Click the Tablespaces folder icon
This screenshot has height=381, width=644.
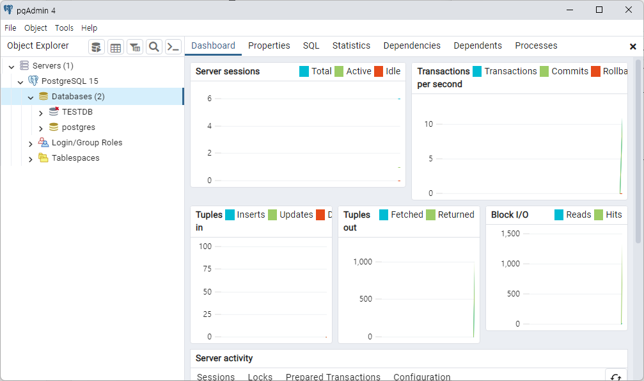click(x=43, y=158)
